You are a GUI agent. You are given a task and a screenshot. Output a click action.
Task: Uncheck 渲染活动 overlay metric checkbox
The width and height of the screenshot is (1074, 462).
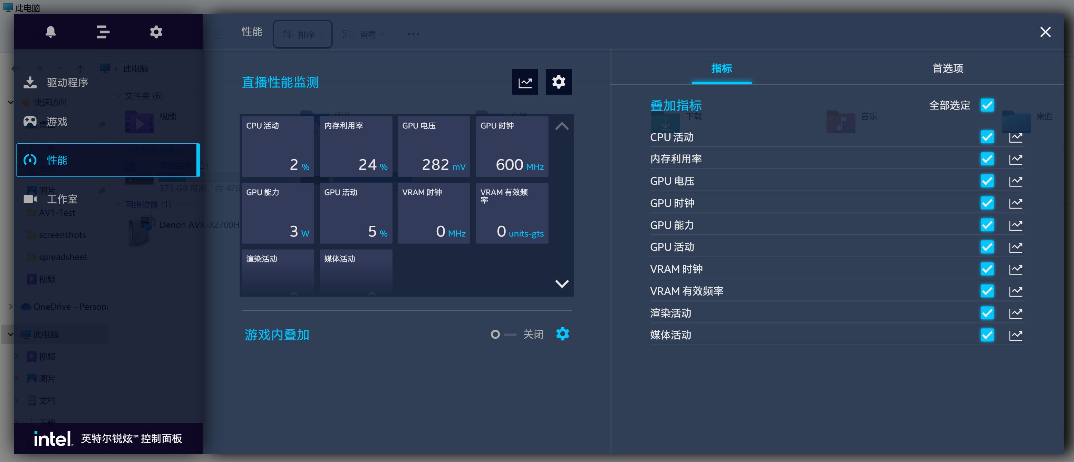(x=987, y=313)
